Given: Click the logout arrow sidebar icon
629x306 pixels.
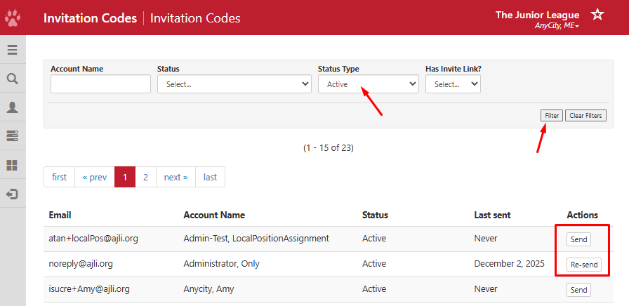Looking at the screenshot, I should pos(13,194).
